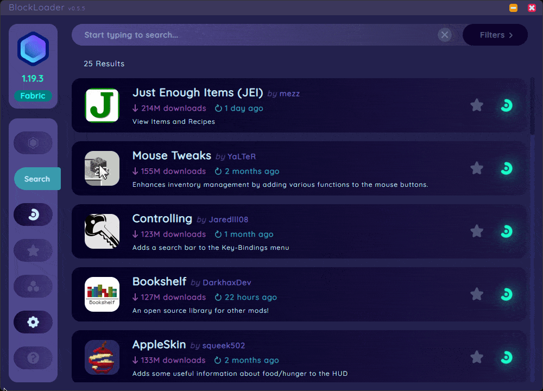The width and height of the screenshot is (543, 391).
Task: Click the CurseForge icon for Mouse Tweaks
Action: [x=506, y=168]
